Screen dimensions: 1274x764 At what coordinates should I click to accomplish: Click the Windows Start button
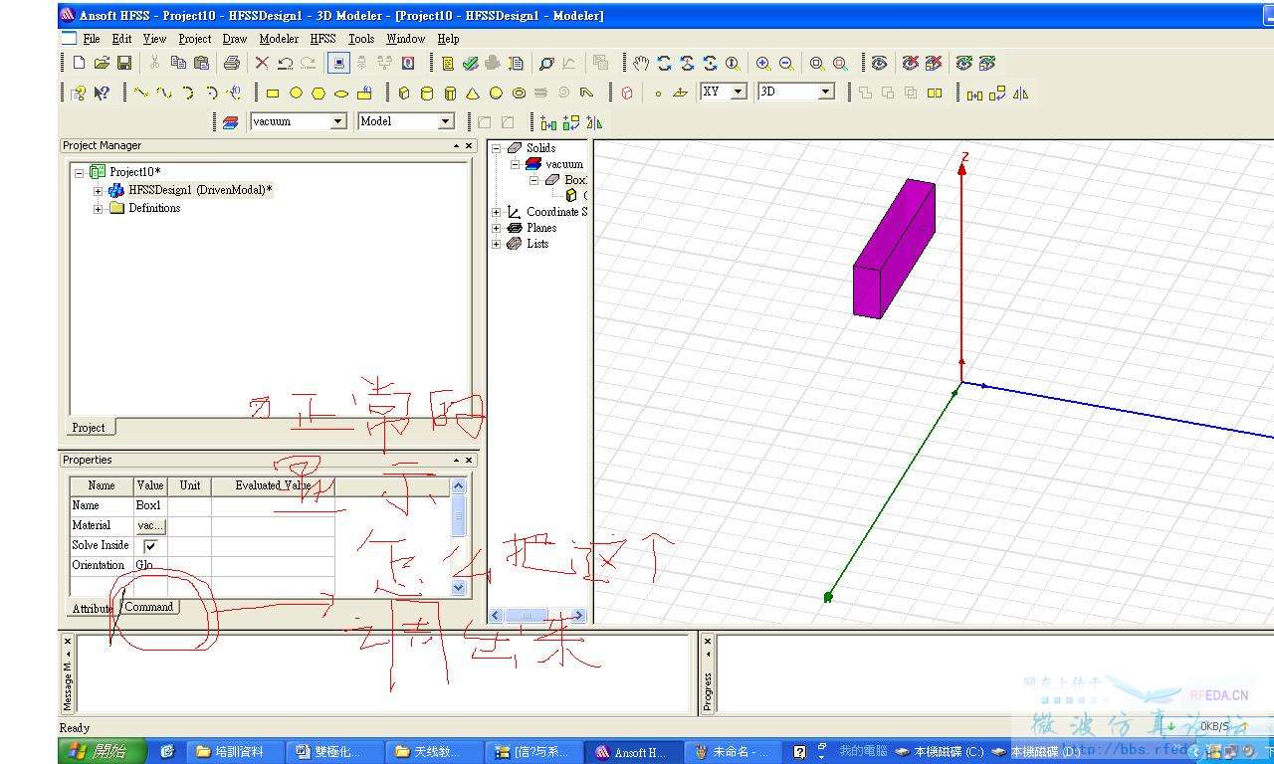pos(104,752)
